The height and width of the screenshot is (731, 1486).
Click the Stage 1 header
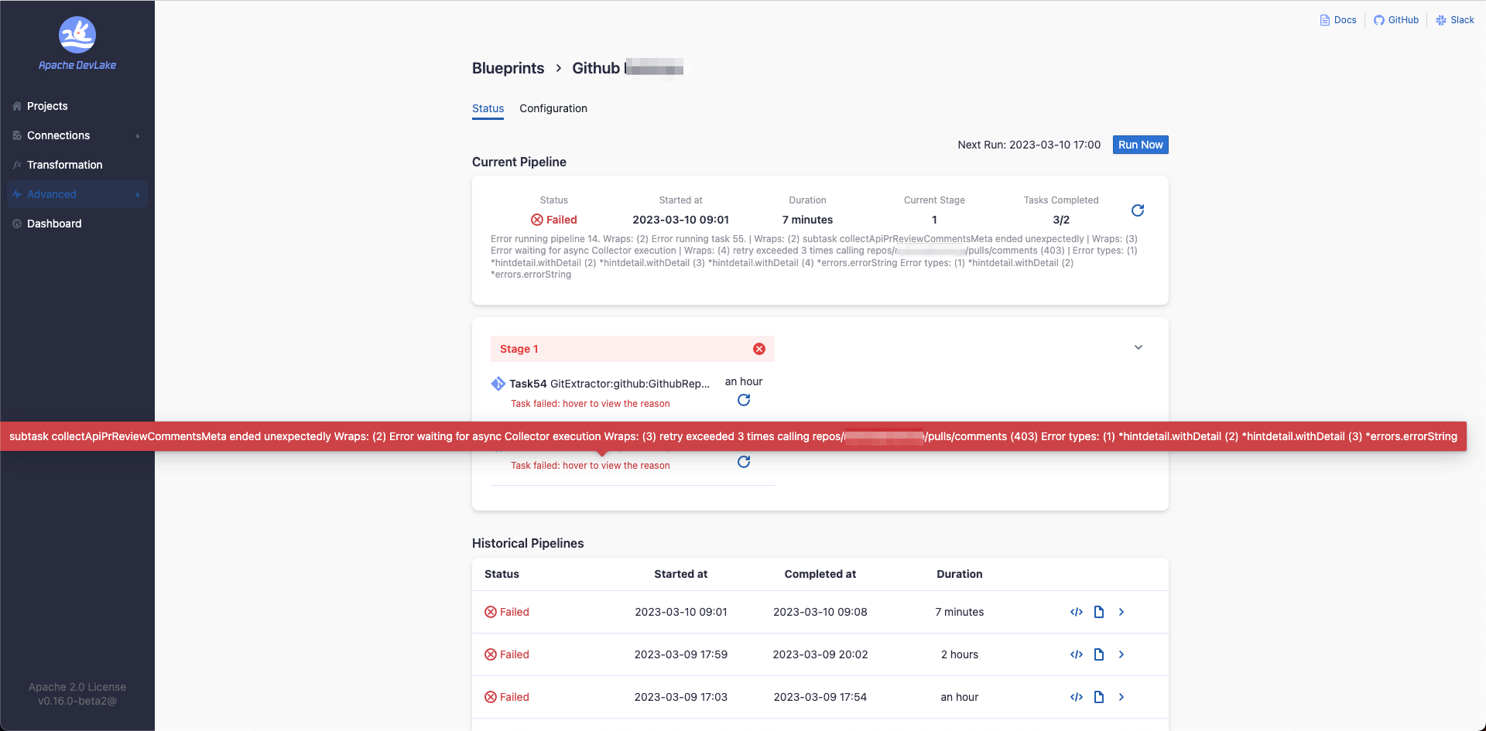[x=632, y=349]
